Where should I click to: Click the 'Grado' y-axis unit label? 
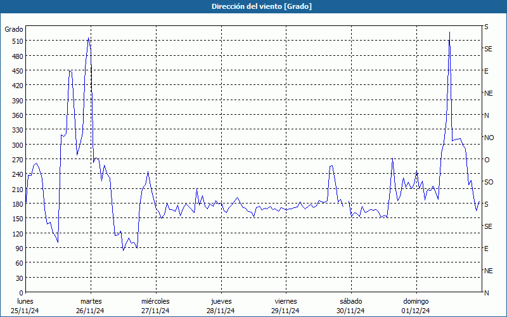click(14, 29)
